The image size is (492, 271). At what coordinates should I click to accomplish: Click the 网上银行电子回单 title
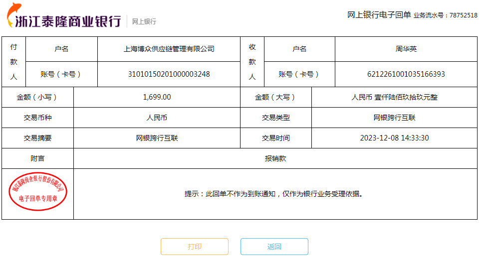tap(379, 15)
